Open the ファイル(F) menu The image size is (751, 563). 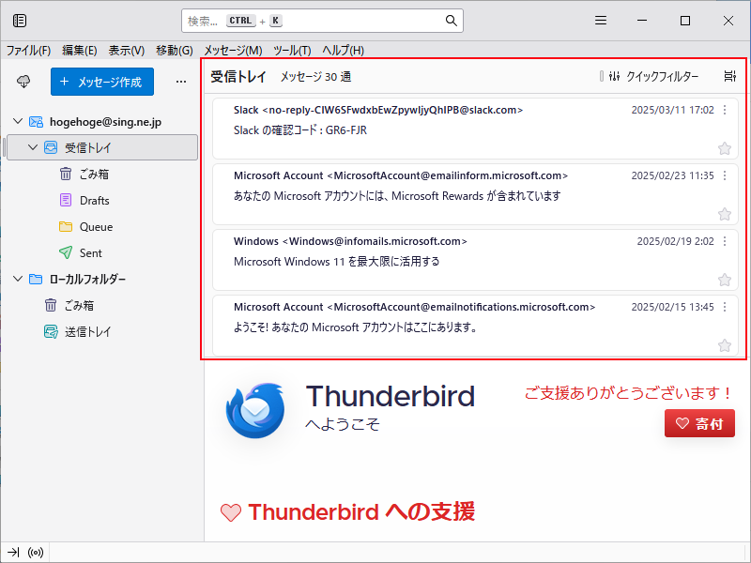(28, 51)
